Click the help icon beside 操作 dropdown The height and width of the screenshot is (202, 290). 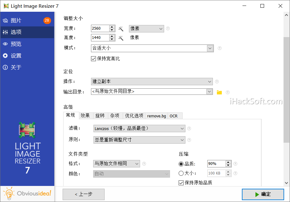[217, 82]
